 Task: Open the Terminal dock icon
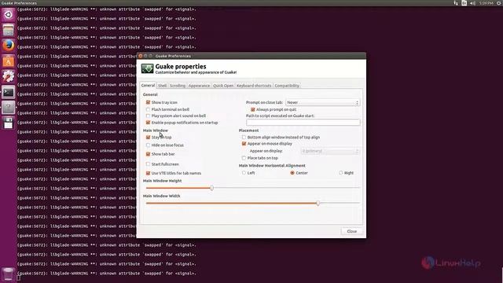9,92
